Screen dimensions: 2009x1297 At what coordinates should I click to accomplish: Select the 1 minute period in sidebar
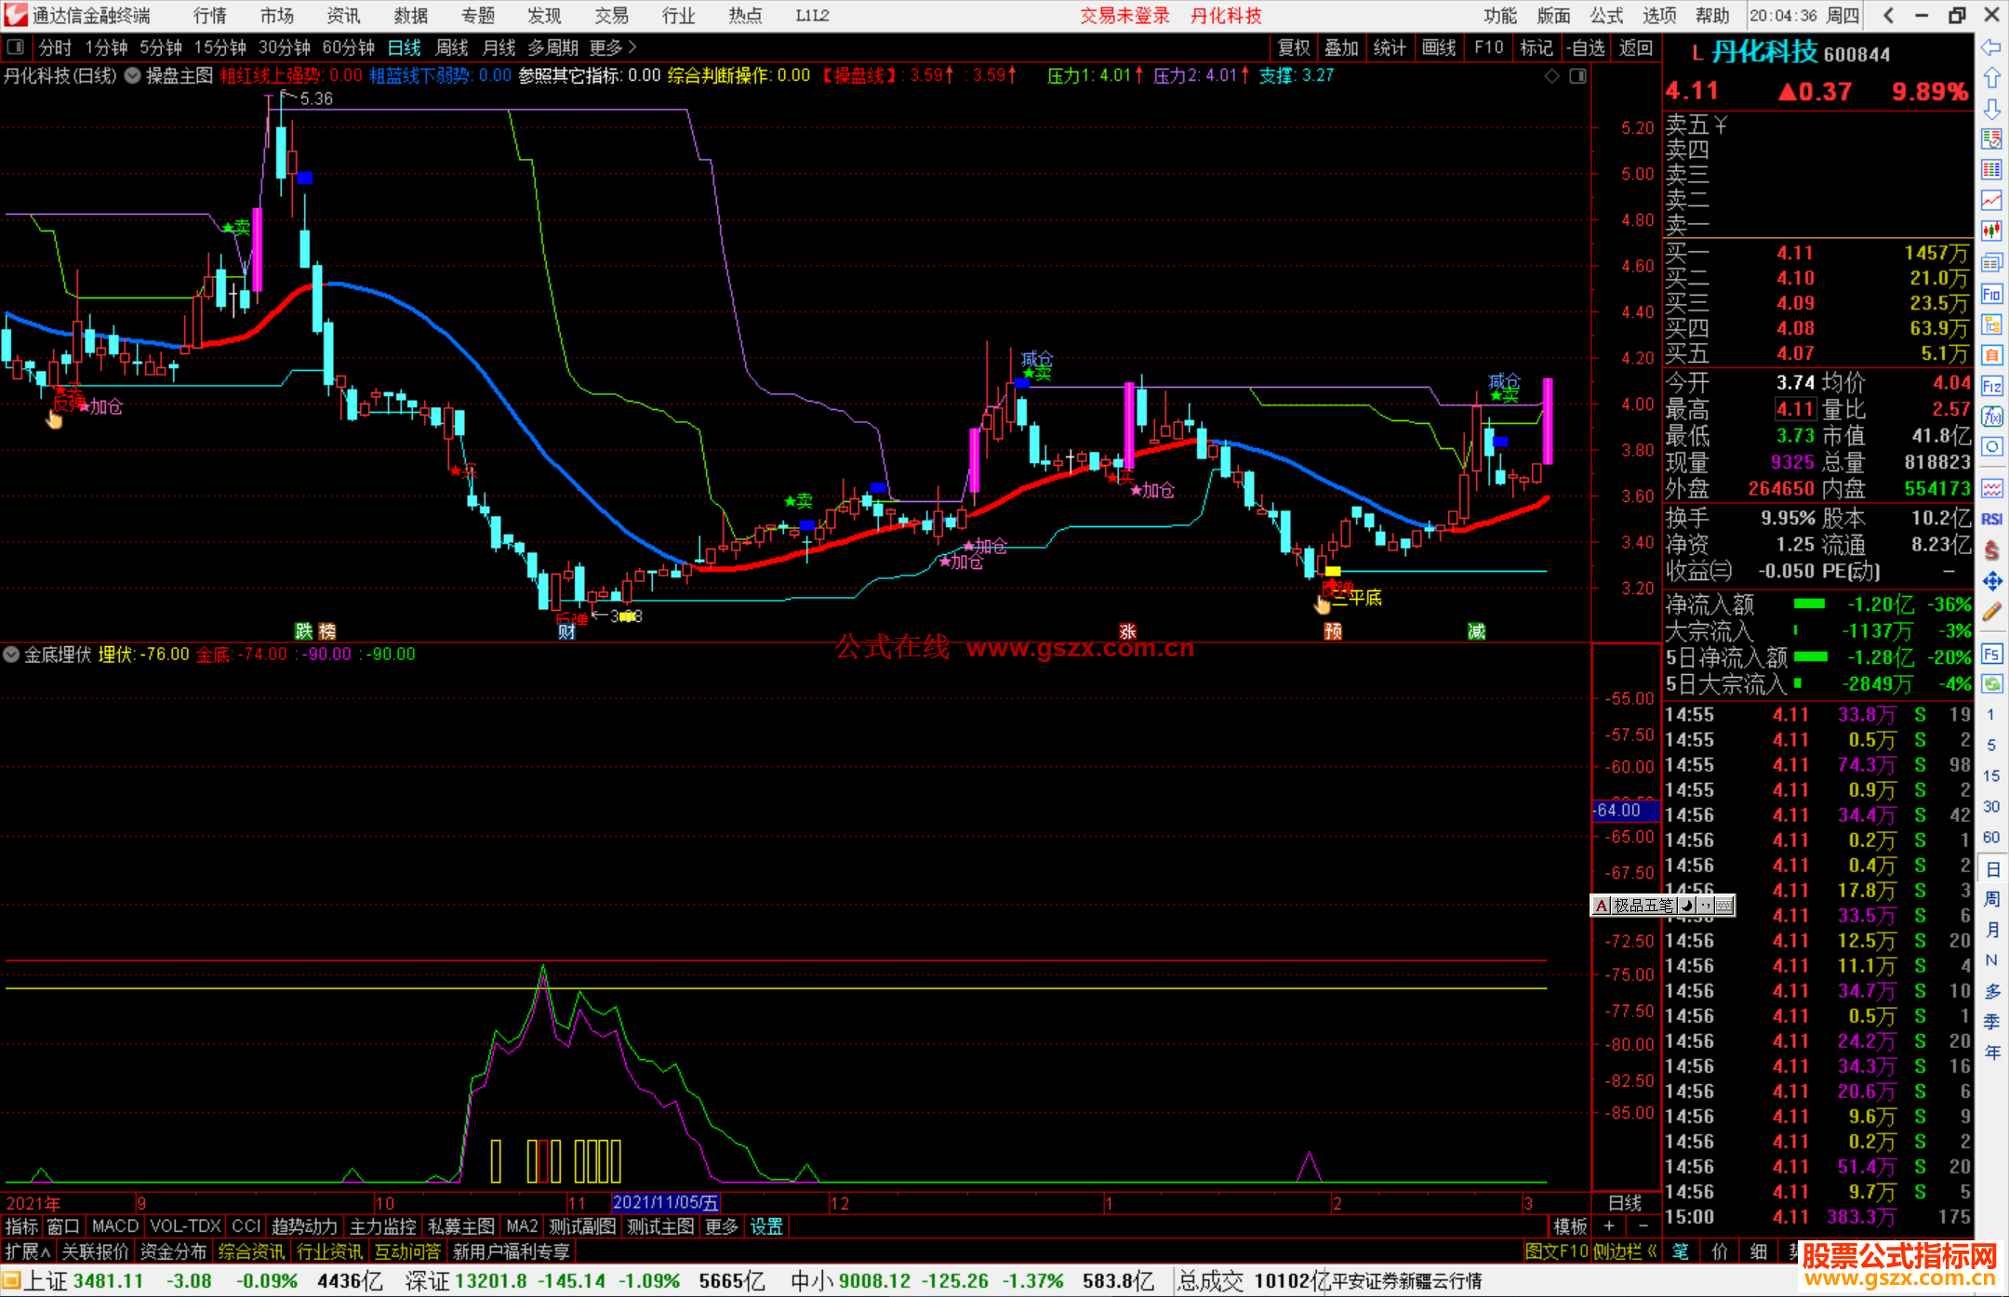[x=1990, y=715]
